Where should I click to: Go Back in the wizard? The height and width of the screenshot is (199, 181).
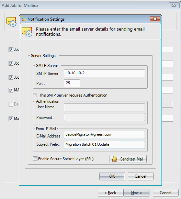click(111, 193)
